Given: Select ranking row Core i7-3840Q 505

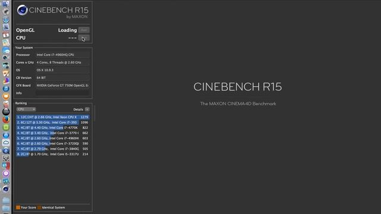Looking at the screenshot, I should click(53, 149).
